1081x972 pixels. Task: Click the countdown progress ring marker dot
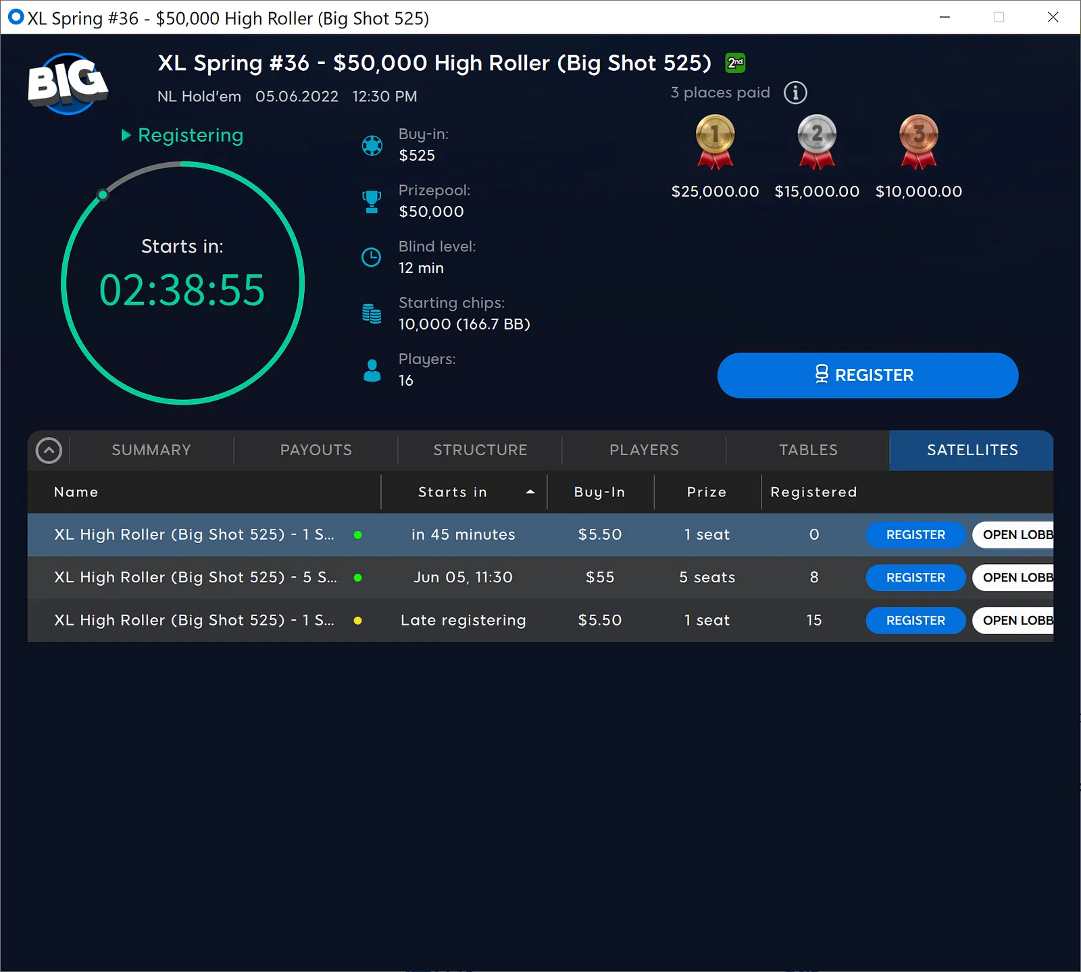103,195
